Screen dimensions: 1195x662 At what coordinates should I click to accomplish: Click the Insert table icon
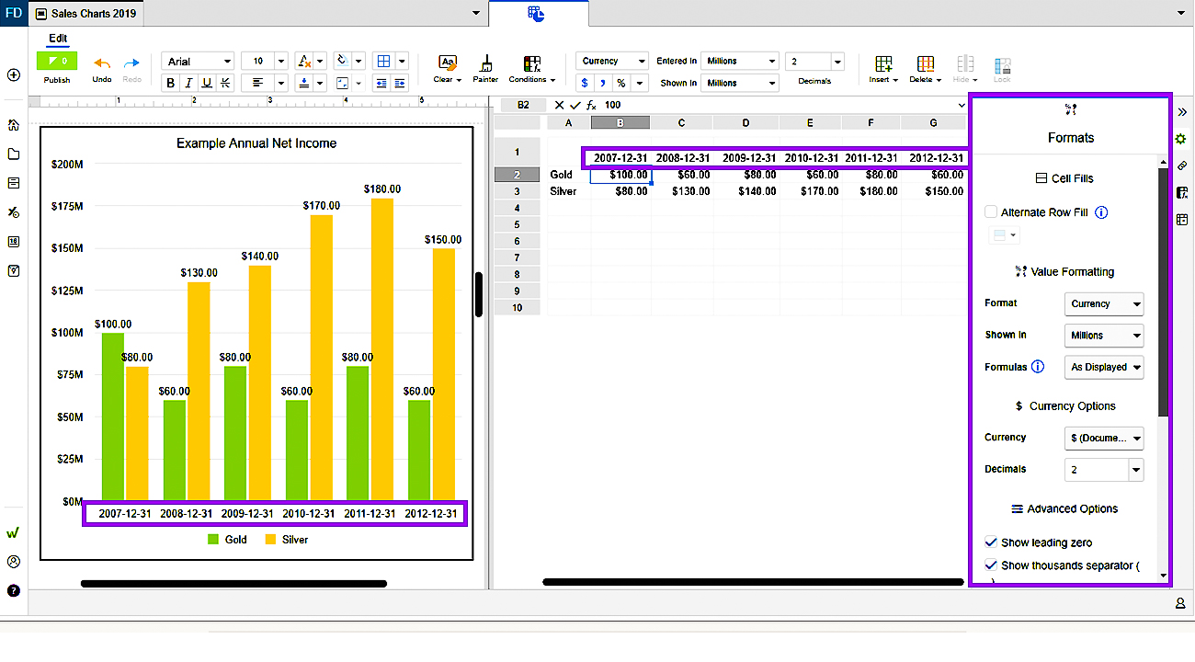click(x=883, y=63)
